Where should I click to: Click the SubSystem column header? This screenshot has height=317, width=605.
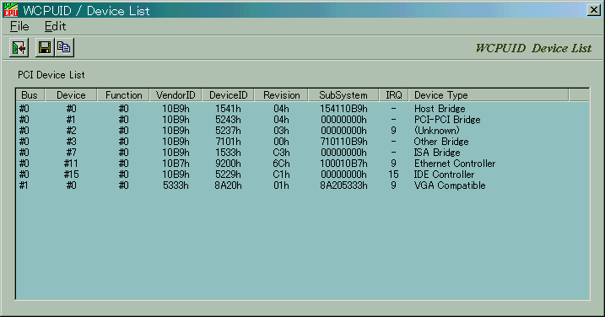343,95
